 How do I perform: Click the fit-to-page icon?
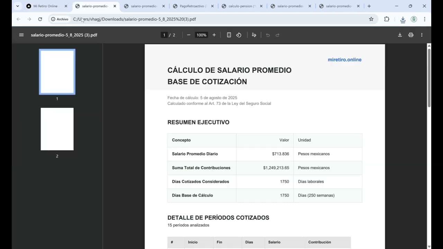pyautogui.click(x=228, y=35)
